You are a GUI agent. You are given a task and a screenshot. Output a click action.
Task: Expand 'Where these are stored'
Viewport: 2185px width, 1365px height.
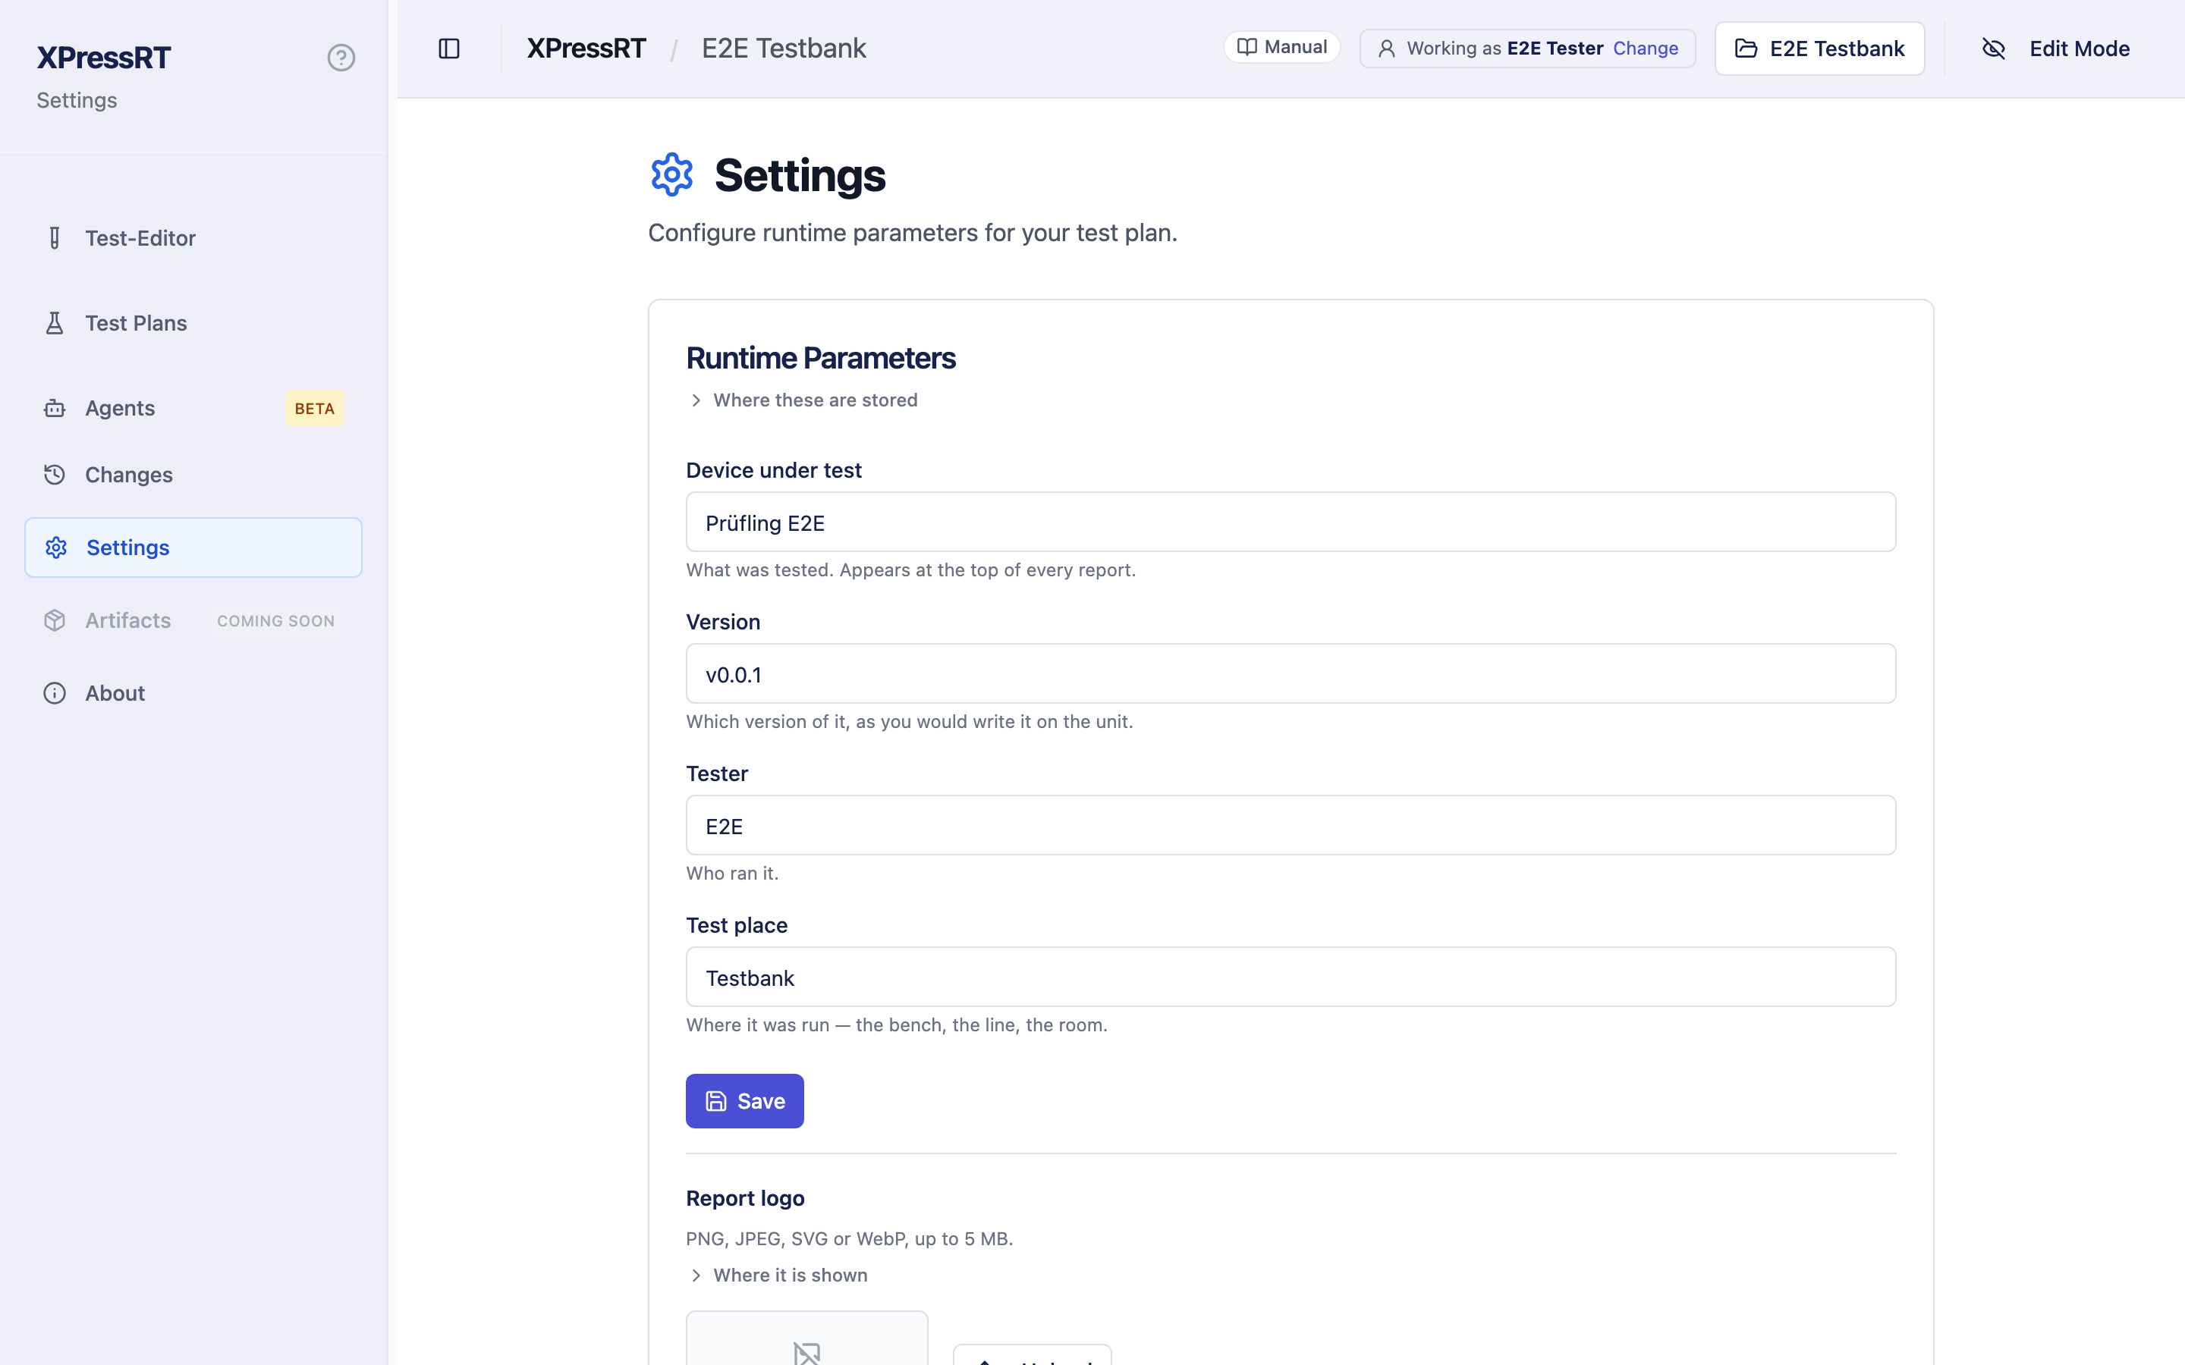click(x=803, y=400)
